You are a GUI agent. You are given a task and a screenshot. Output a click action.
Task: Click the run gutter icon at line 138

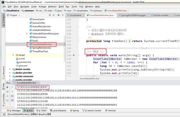click(x=74, y=55)
